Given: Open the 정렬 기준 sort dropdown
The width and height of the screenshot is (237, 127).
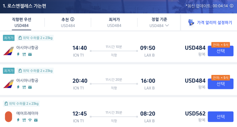Looking at the screenshot, I should (159, 22).
